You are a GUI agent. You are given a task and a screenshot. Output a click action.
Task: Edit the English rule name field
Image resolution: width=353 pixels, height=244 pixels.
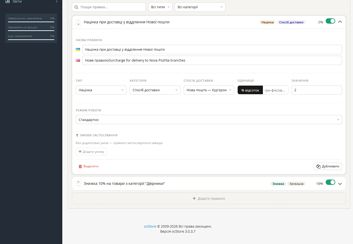212,60
